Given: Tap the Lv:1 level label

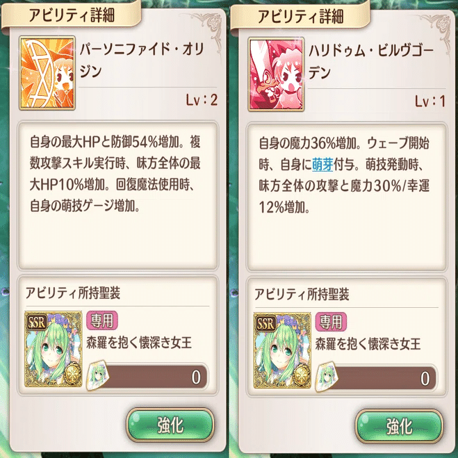Looking at the screenshot, I should click(x=430, y=101).
